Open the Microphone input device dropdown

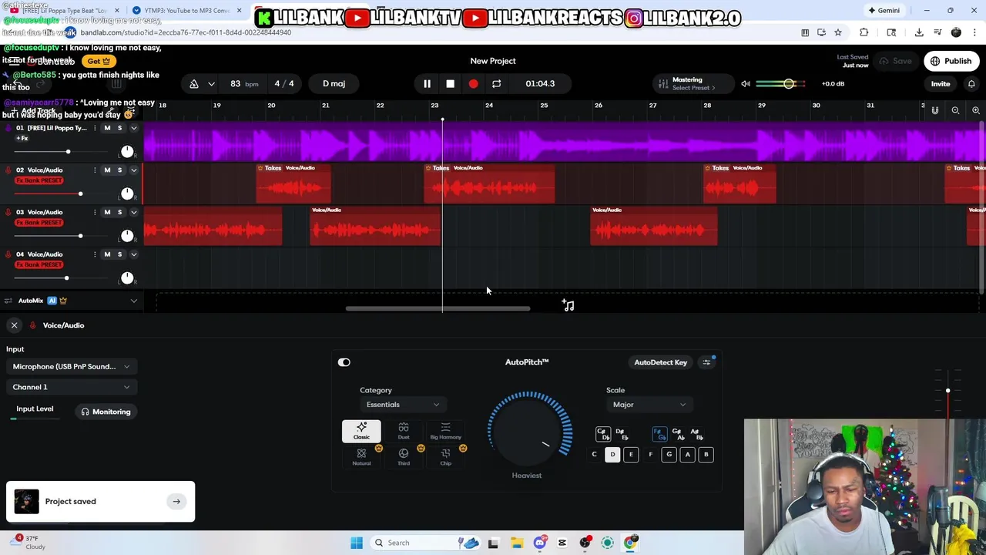[x=71, y=367]
